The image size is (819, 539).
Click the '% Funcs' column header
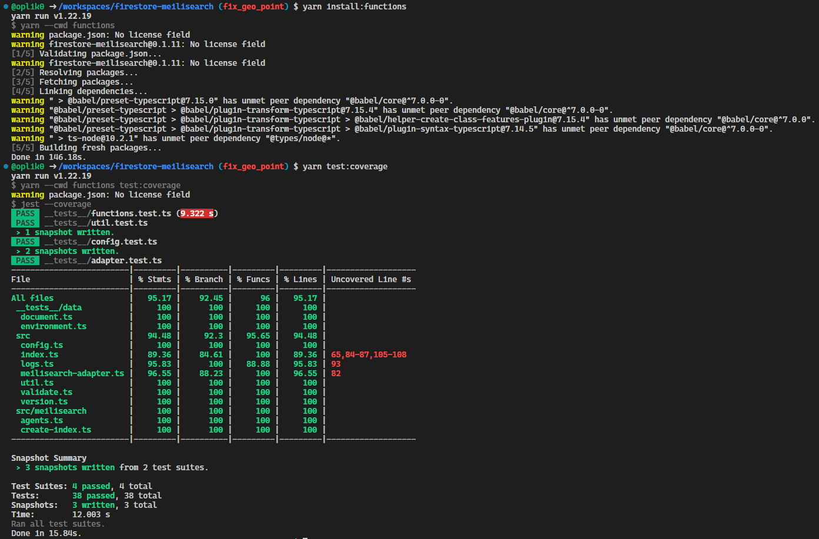tap(253, 279)
